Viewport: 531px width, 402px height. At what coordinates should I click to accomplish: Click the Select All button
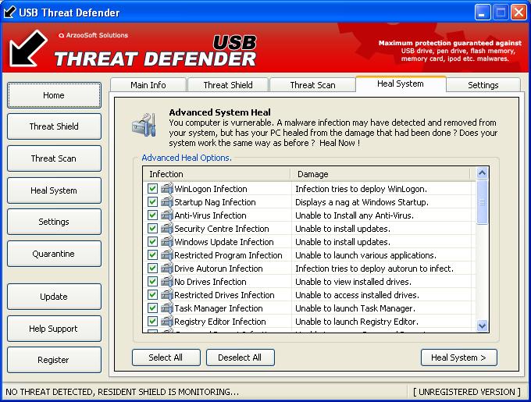[166, 358]
